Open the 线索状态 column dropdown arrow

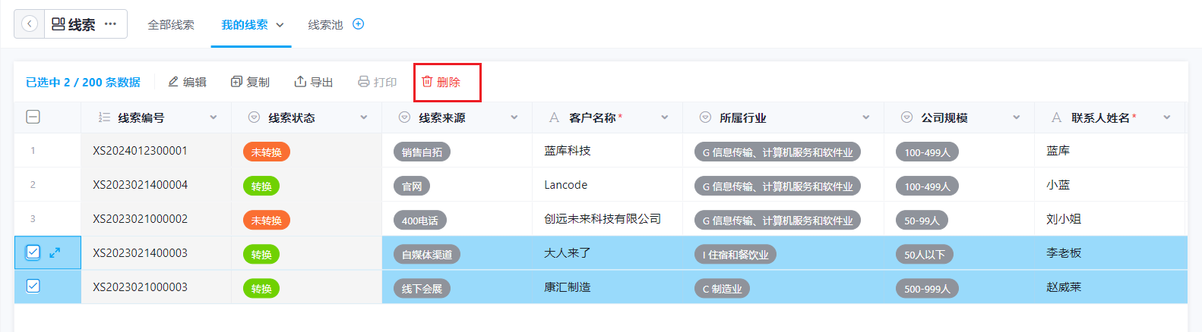point(364,117)
